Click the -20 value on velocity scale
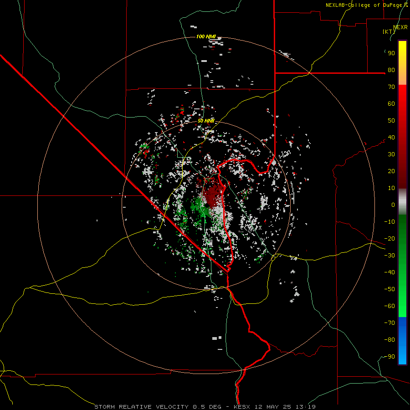The height and width of the screenshot is (410, 410). point(389,239)
